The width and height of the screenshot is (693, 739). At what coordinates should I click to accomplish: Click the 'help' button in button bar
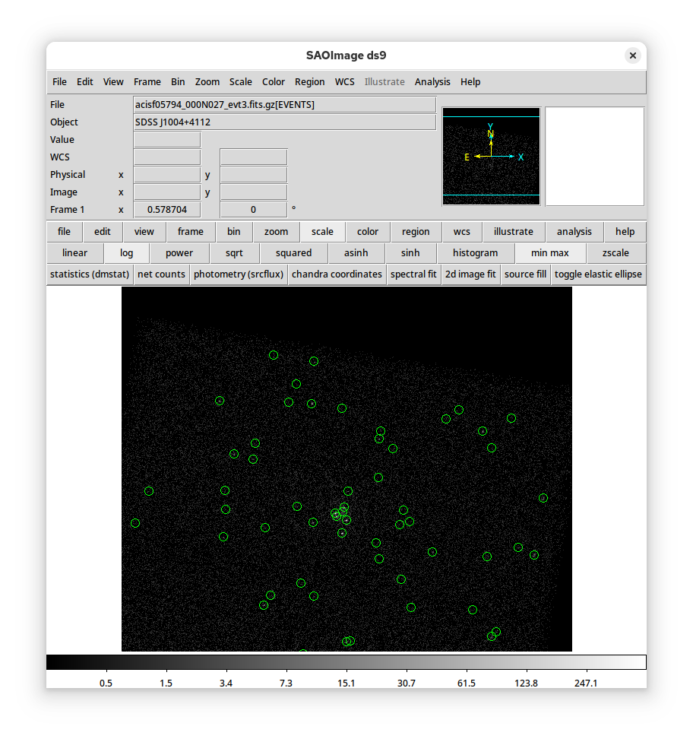(625, 232)
